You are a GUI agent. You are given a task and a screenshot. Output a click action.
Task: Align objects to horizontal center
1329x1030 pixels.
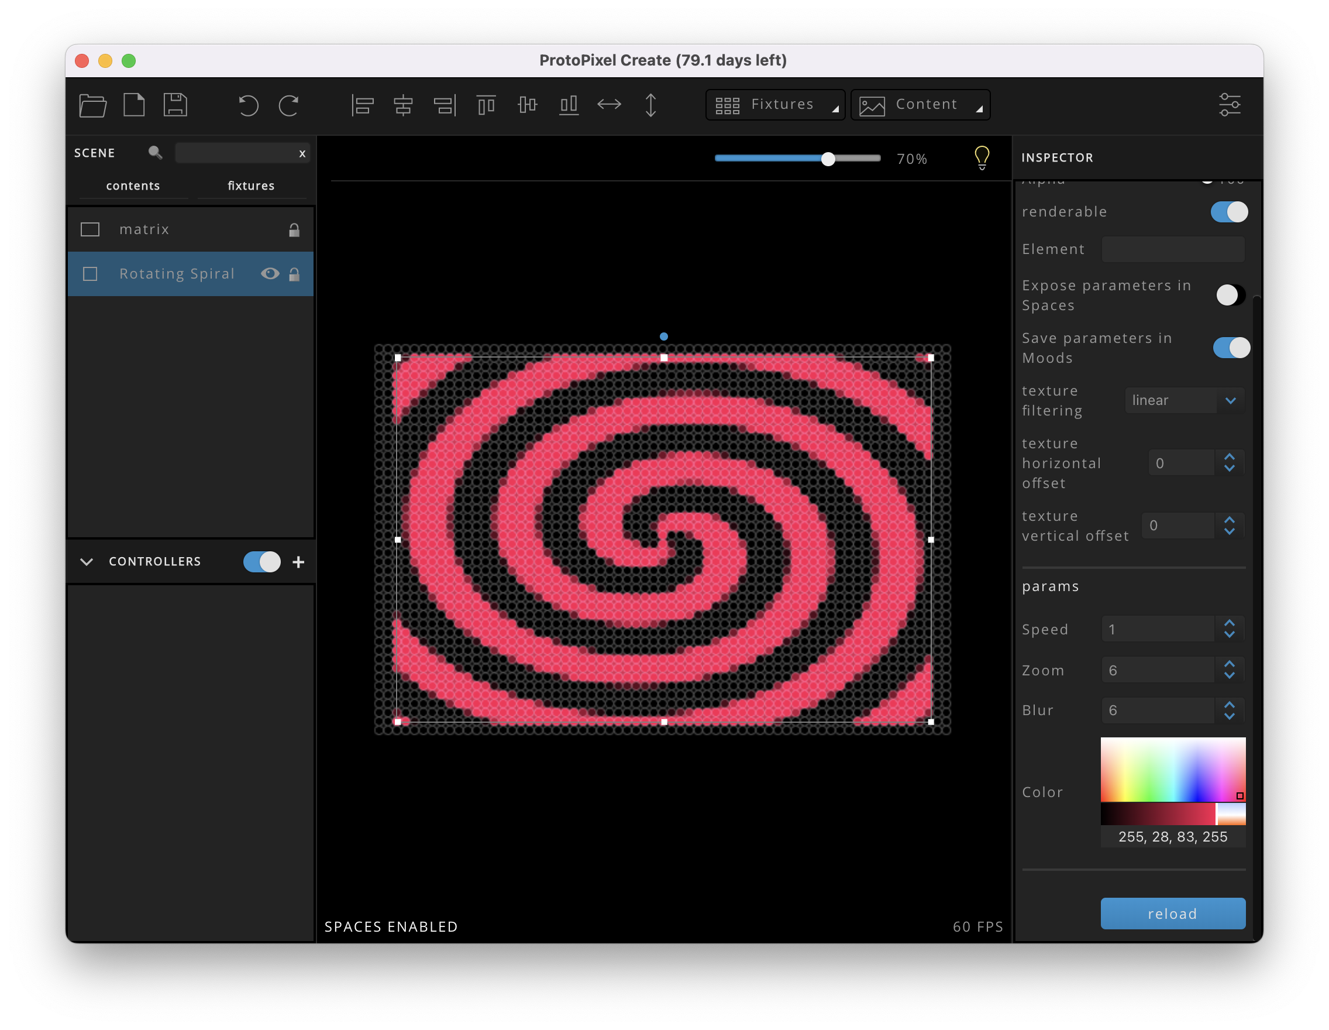403,105
